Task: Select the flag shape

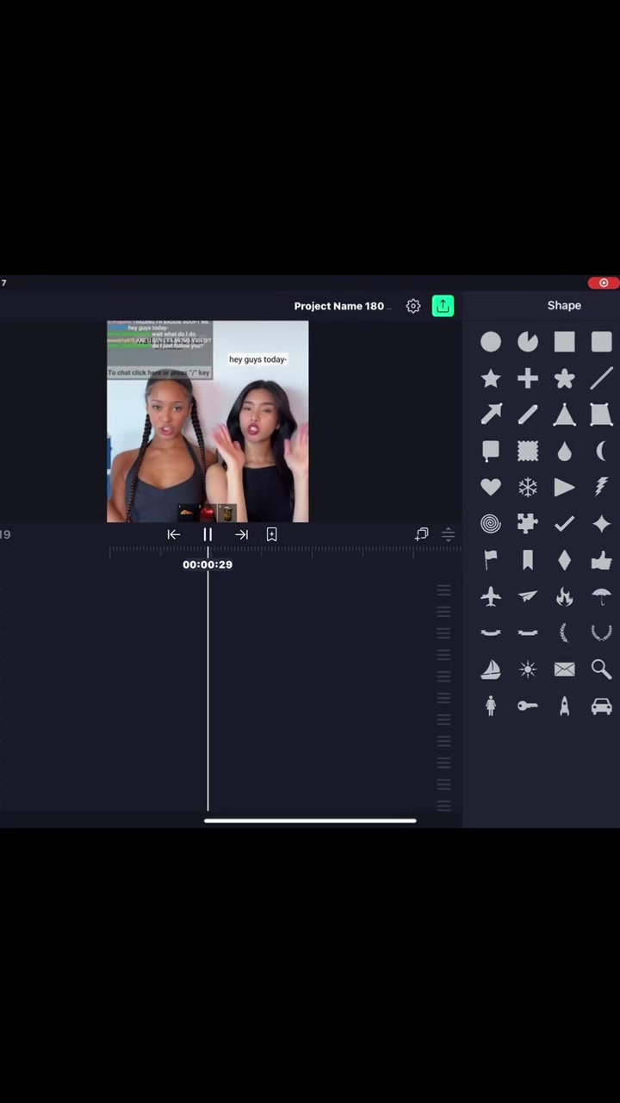Action: tap(491, 560)
